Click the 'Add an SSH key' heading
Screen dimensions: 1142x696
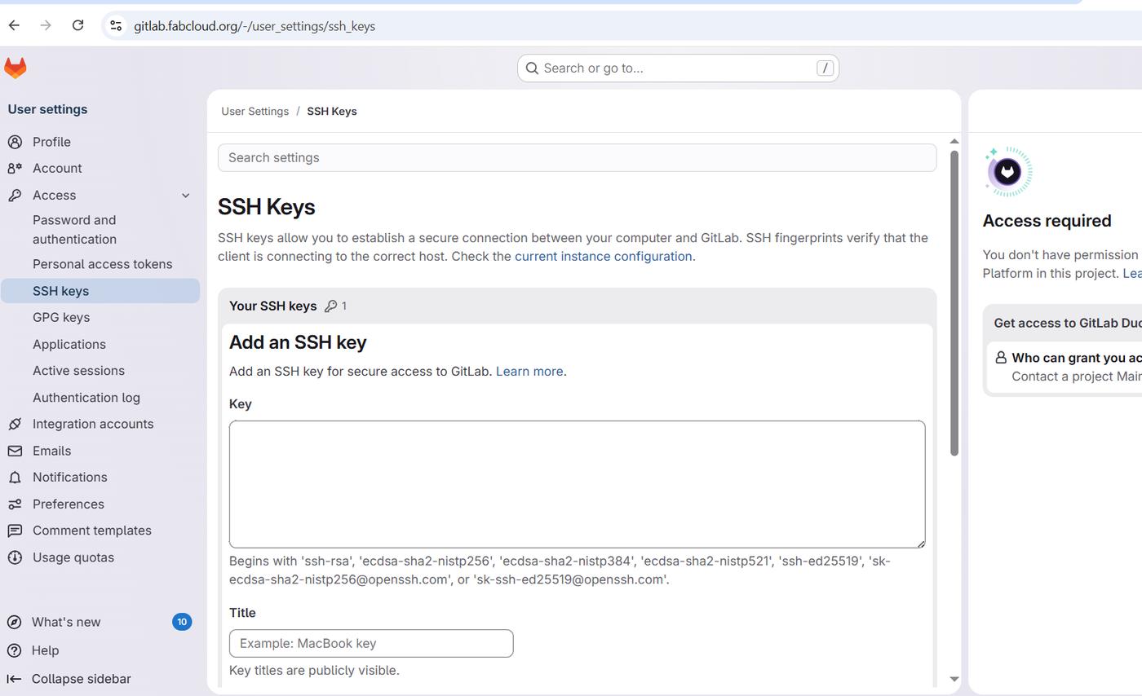coord(298,342)
